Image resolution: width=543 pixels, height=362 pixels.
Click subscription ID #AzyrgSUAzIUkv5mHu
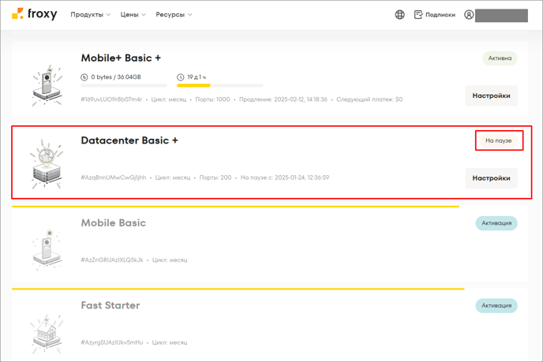tap(112, 342)
